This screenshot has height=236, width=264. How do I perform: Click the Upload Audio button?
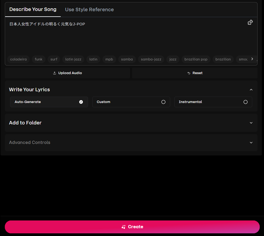[x=67, y=73]
